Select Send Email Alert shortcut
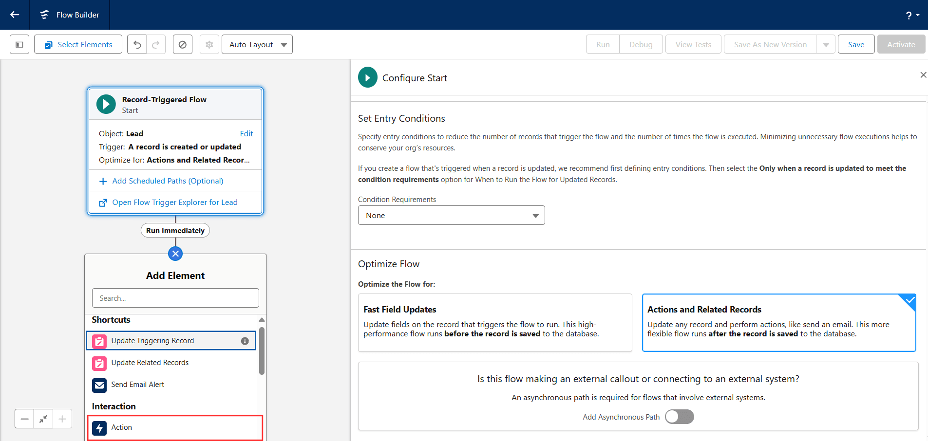 pos(171,385)
